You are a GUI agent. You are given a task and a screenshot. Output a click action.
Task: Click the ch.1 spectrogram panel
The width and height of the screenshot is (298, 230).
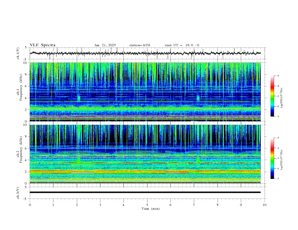(145, 92)
